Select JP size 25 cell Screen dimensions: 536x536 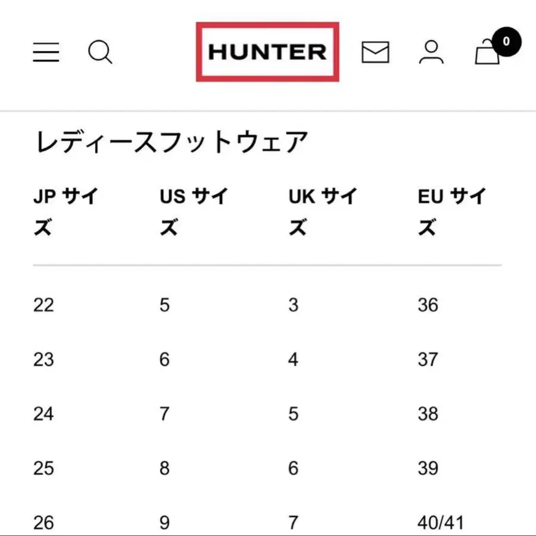coord(43,469)
